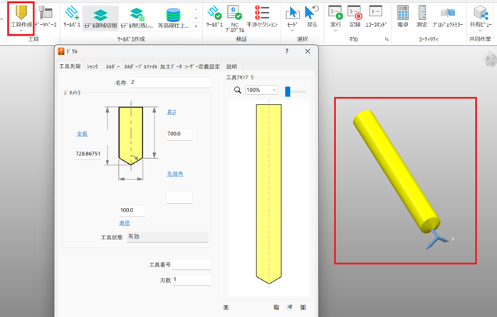Open the マクロ group dialog launcher
The height and width of the screenshot is (317, 497).
click(x=387, y=39)
